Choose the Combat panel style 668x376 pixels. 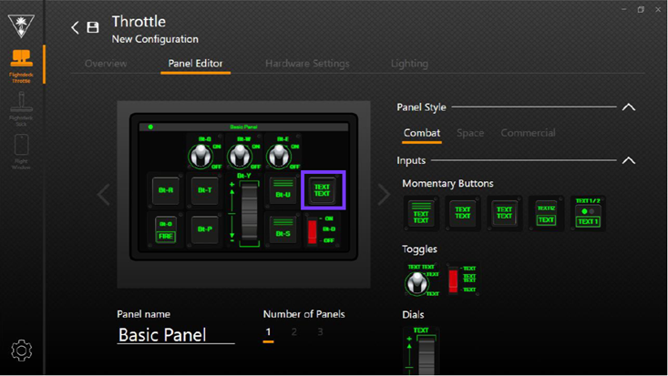pos(422,133)
